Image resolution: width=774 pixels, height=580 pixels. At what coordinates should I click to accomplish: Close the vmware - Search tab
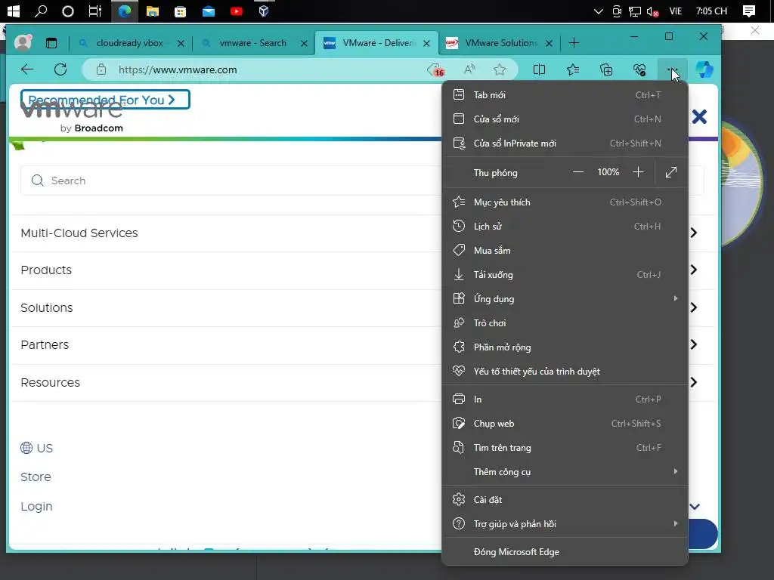click(304, 43)
